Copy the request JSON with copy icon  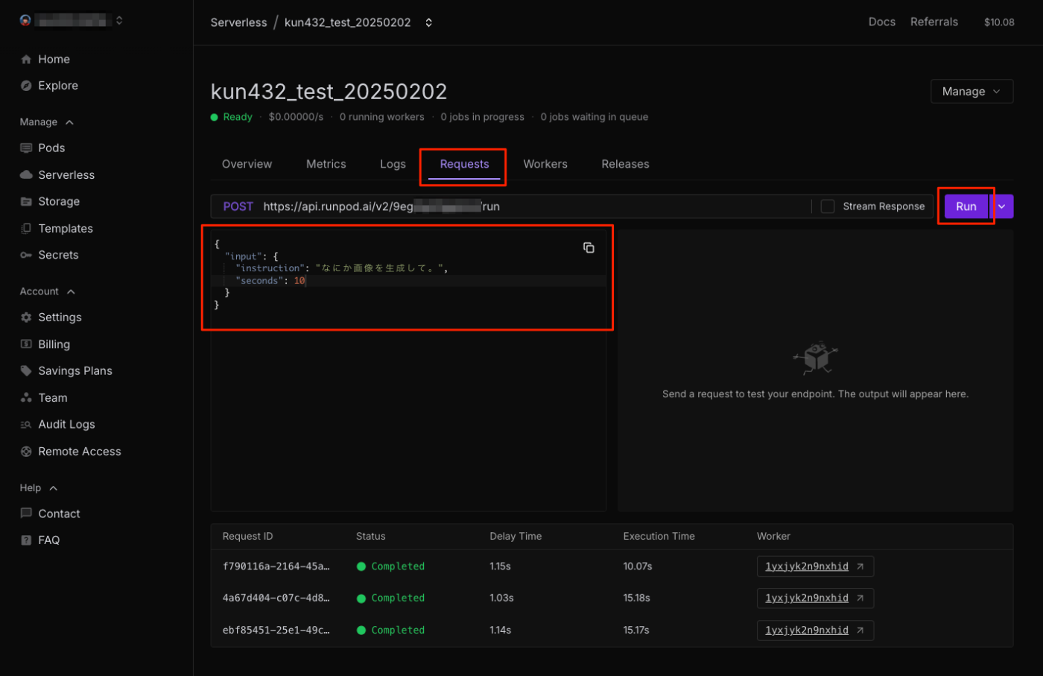[x=589, y=247]
